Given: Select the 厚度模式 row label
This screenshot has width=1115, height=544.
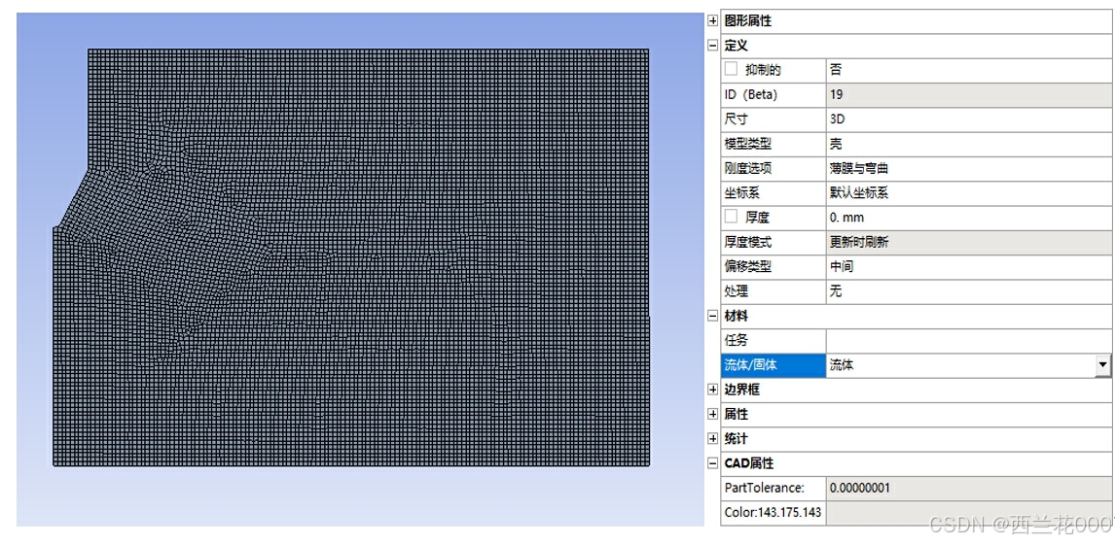Looking at the screenshot, I should (x=773, y=242).
